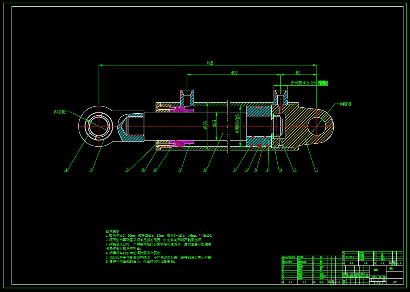Select the right clevis bore circle
This screenshot has width=410, height=292.
tap(317, 126)
